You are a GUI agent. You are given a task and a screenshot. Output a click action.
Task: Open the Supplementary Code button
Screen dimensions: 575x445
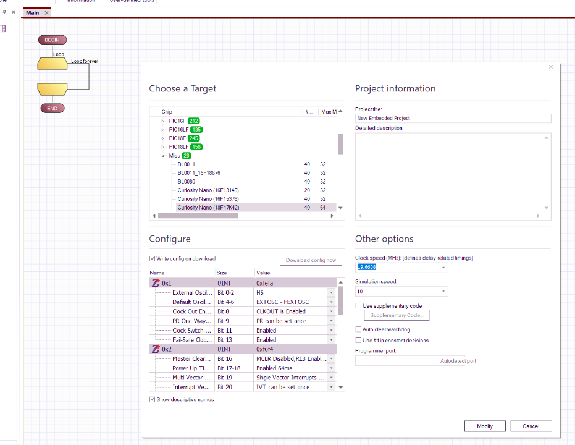pos(397,315)
